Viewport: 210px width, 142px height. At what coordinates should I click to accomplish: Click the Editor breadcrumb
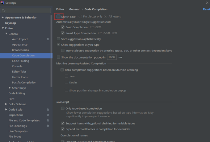(x=60, y=9)
